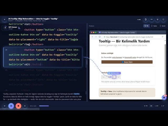Set playback speed to 1.5×
The height and width of the screenshot is (126, 168).
163,106
